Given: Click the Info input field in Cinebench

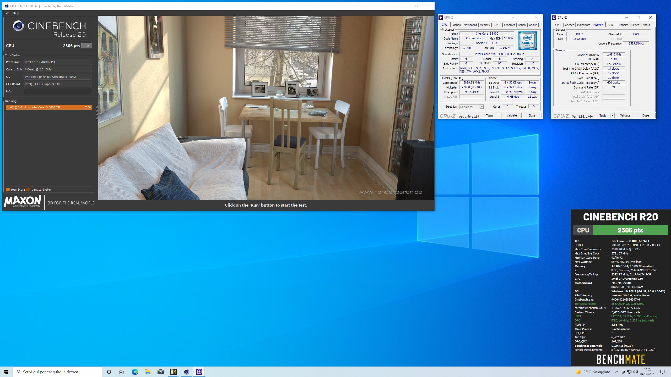Looking at the screenshot, I should click(58, 91).
